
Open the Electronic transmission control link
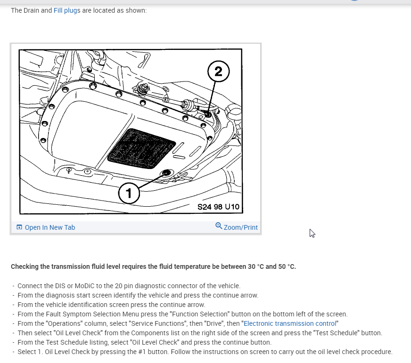290,323
